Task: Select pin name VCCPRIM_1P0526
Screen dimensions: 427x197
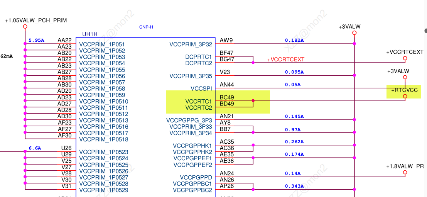Action: tap(104, 171)
